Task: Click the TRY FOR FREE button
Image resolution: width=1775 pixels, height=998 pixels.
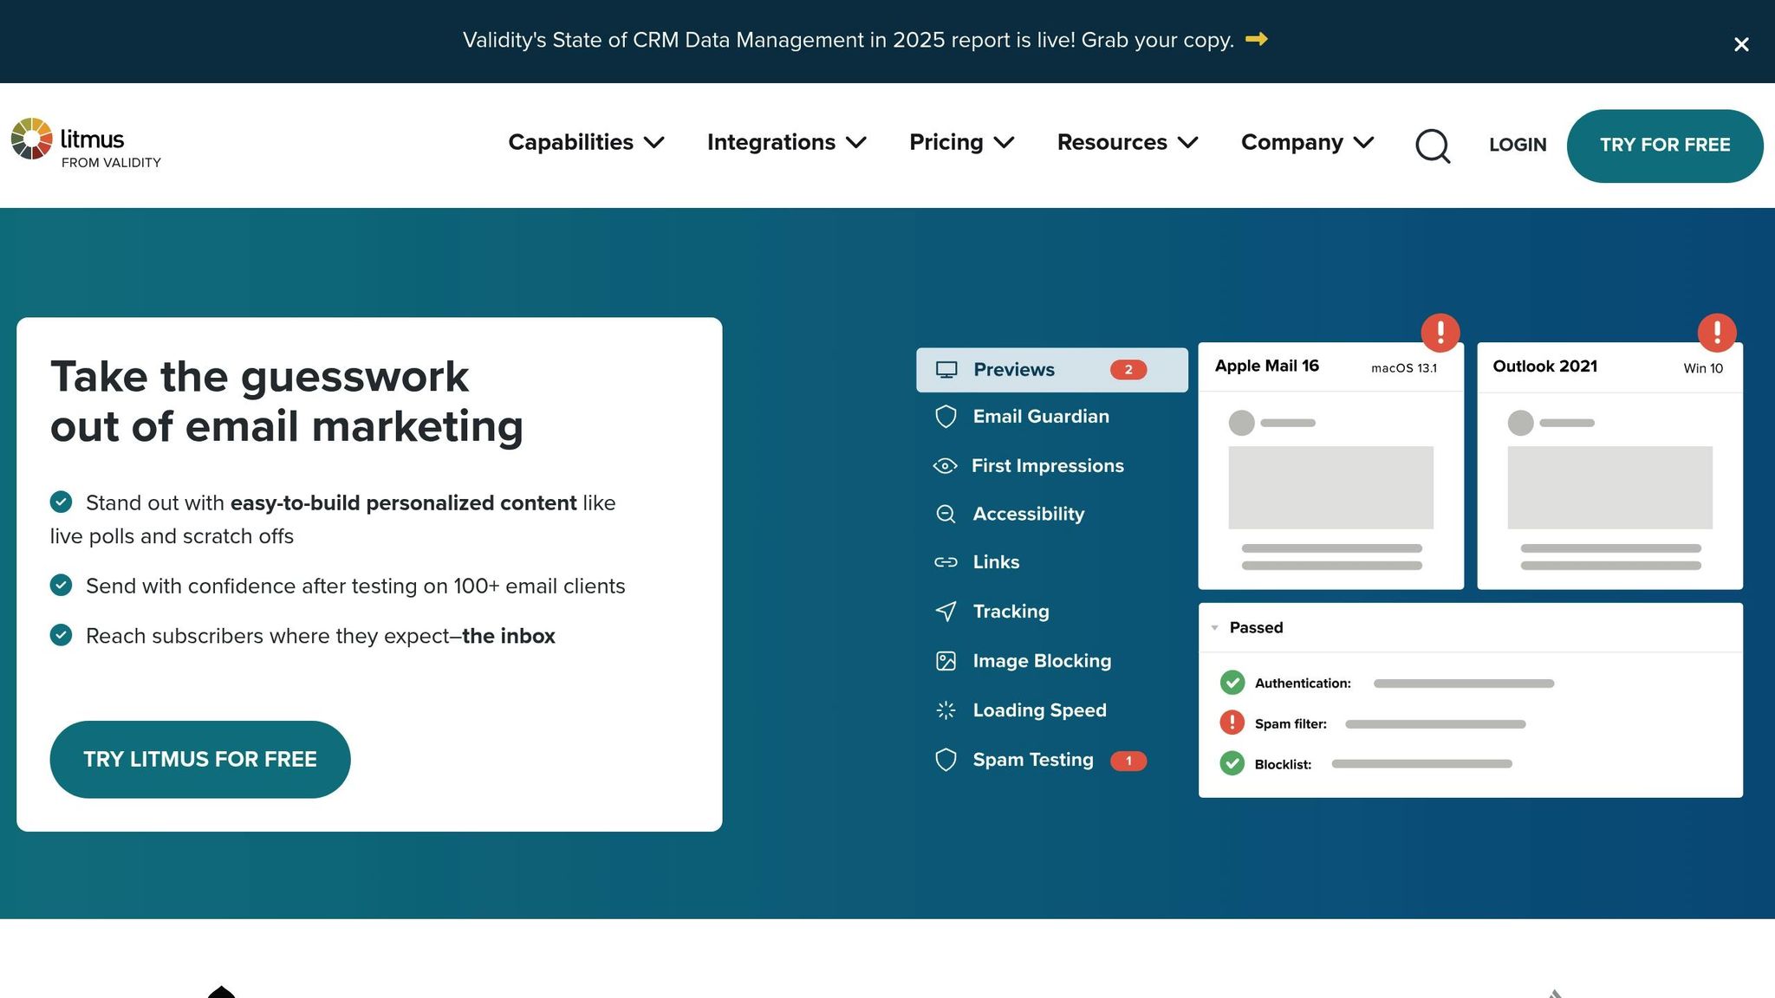Action: (x=1665, y=146)
